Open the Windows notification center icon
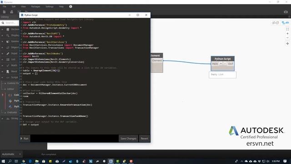Image resolution: width=291 pixels, height=164 pixels. [285, 161]
